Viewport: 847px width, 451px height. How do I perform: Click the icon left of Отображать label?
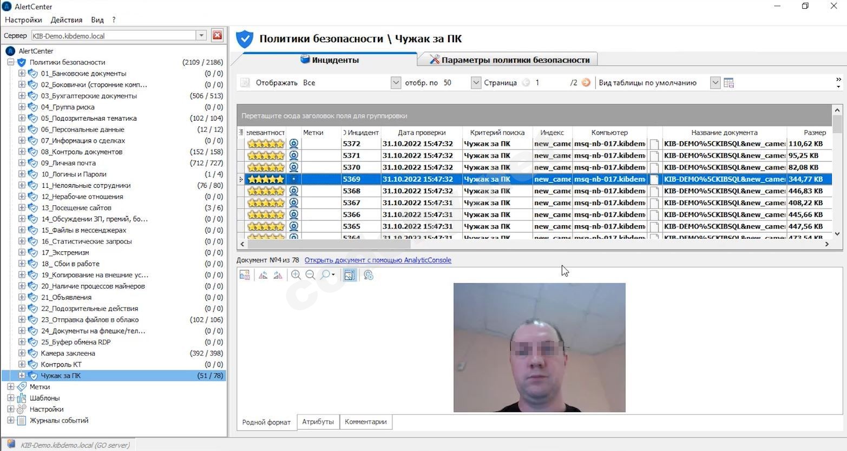(245, 83)
